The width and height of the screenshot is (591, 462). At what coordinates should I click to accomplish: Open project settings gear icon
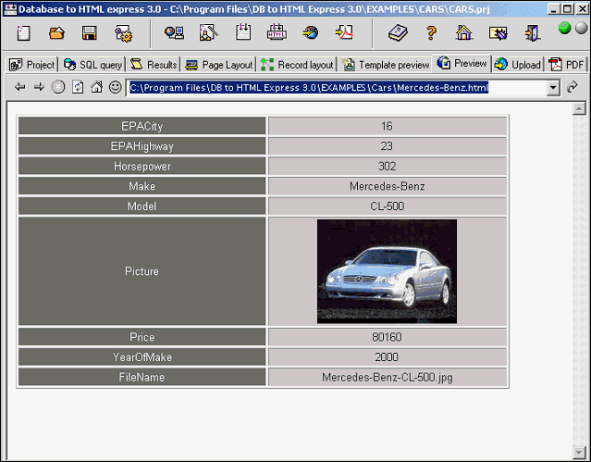123,33
